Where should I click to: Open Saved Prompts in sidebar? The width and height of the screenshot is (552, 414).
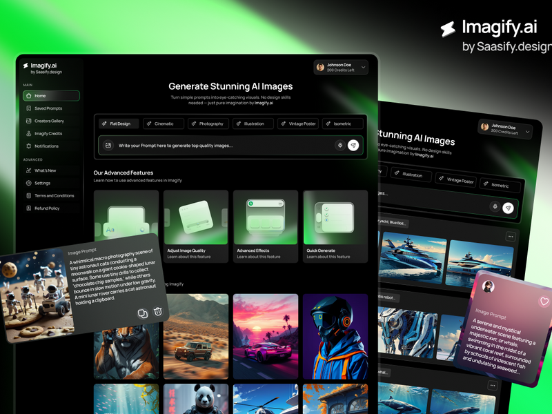tap(51, 108)
